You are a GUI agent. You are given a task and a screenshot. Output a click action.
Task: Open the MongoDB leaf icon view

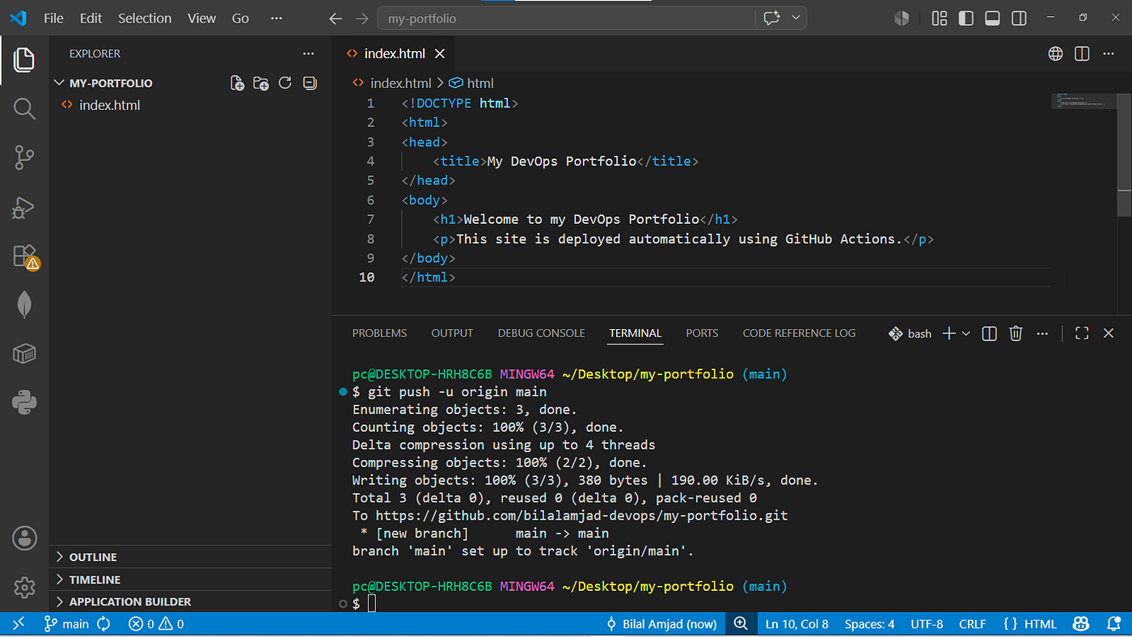tap(24, 305)
